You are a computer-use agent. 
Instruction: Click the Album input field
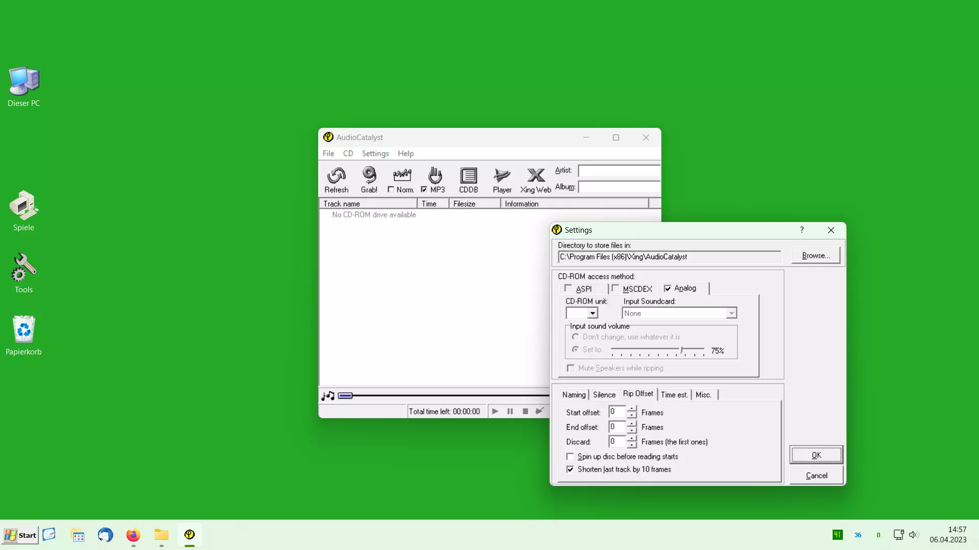[619, 187]
